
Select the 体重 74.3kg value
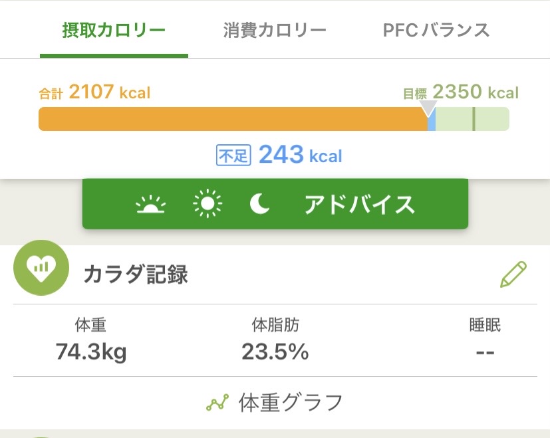91,351
